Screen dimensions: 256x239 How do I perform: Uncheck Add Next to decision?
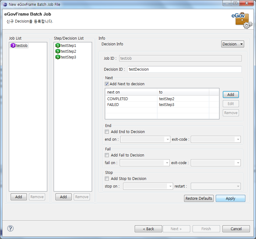pyautogui.click(x=107, y=84)
